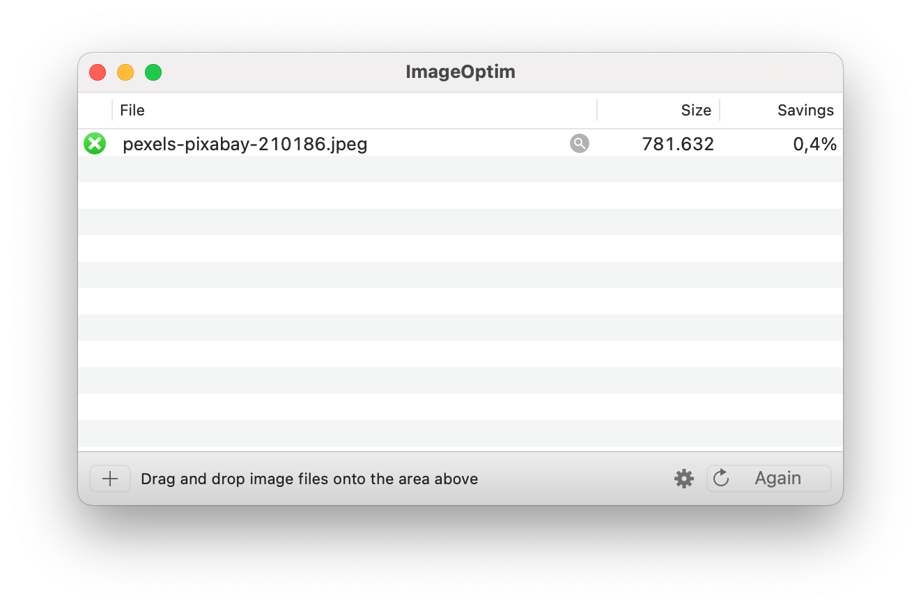
Task: Click the circular arrow icon on Again
Action: (721, 478)
